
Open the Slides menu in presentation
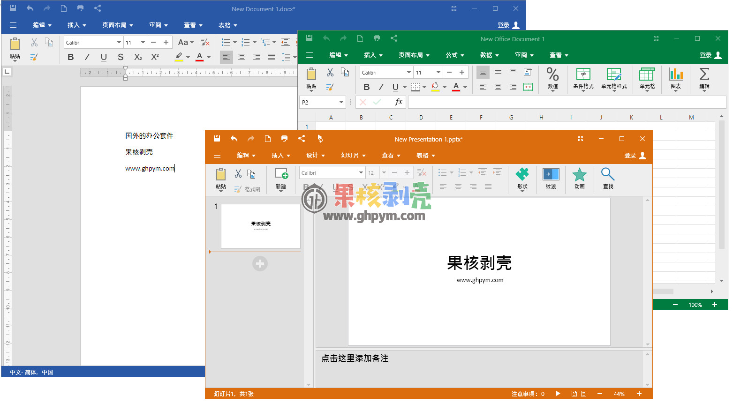[x=353, y=156]
